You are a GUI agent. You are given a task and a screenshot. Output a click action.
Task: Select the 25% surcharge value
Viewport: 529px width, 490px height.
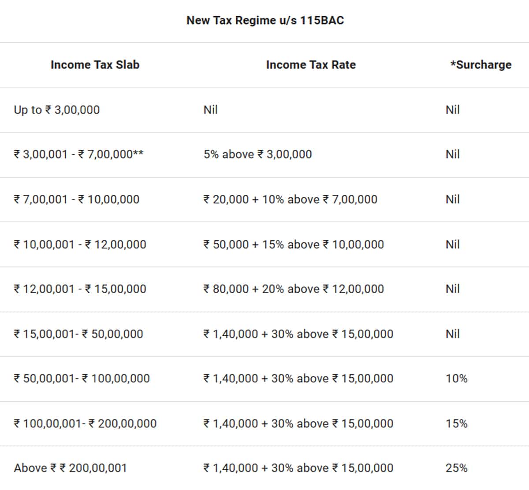pos(456,468)
